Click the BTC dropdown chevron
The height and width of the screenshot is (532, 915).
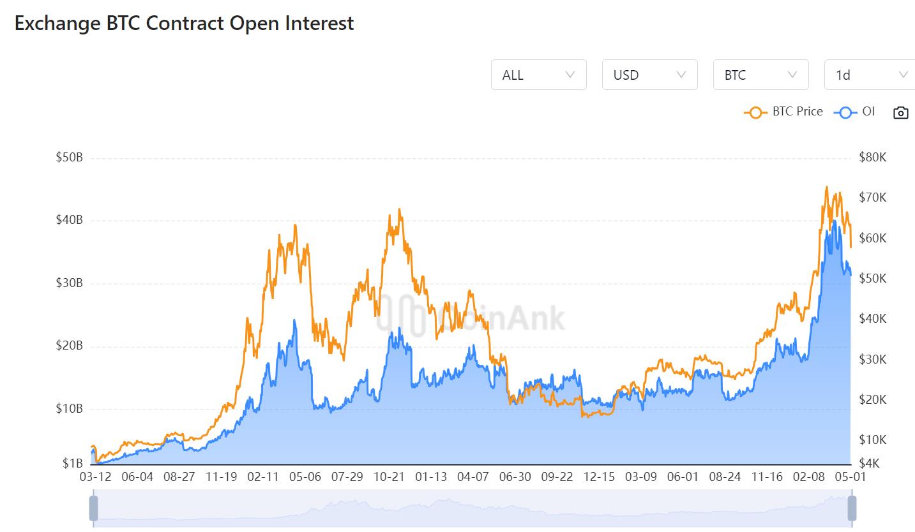pyautogui.click(x=793, y=75)
